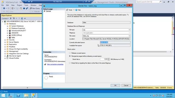Open the File menu

pos(2,5)
